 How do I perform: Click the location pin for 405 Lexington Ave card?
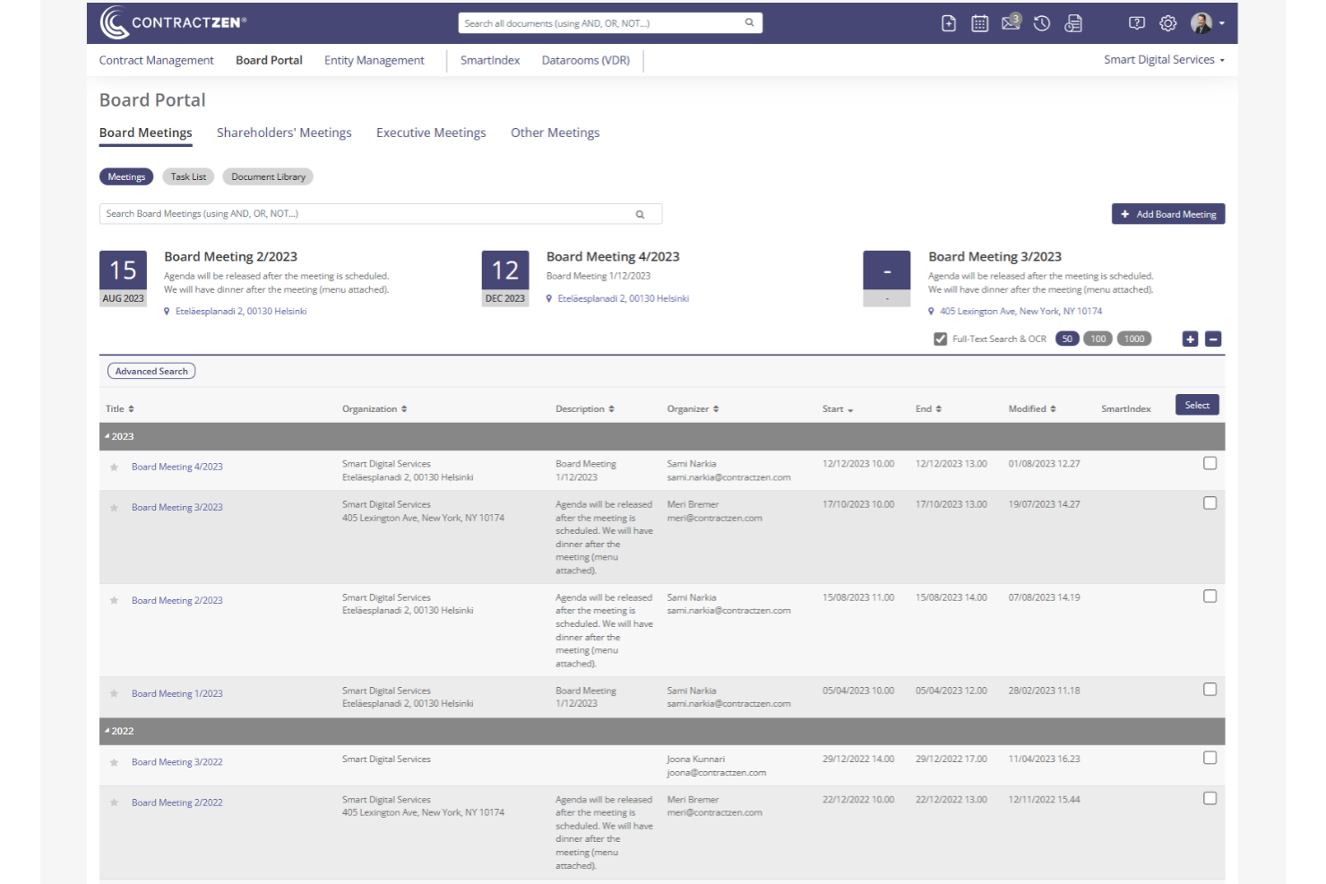931,312
